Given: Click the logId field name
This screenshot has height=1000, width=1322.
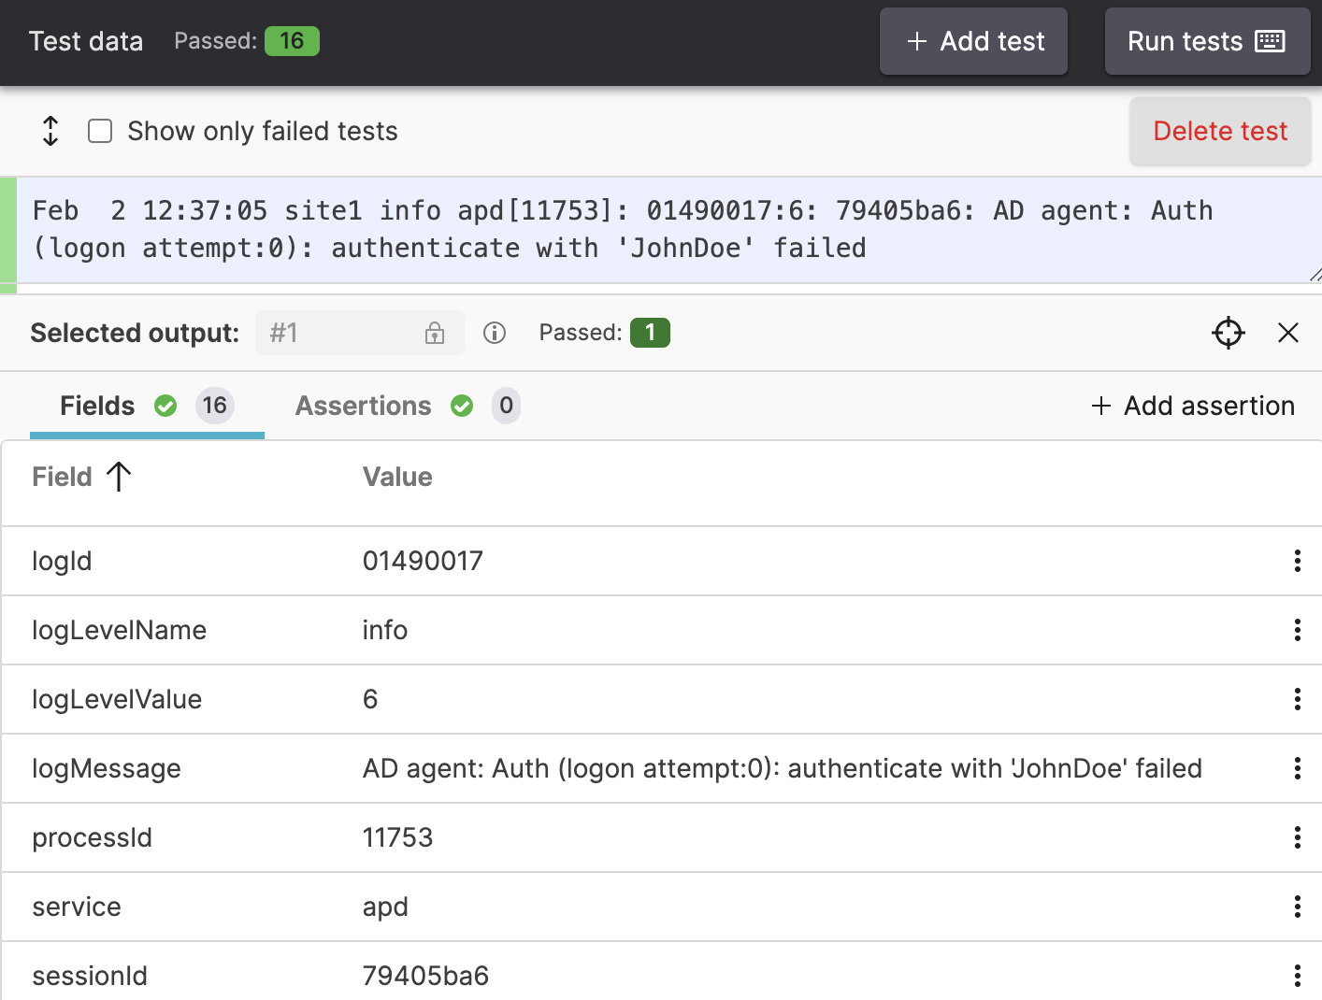Looking at the screenshot, I should [x=62, y=561].
